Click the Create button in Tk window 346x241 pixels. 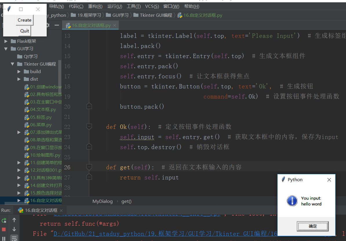tap(25, 20)
